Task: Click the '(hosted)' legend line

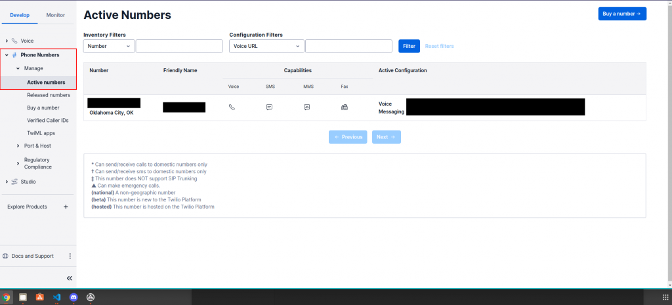Action: [152, 207]
